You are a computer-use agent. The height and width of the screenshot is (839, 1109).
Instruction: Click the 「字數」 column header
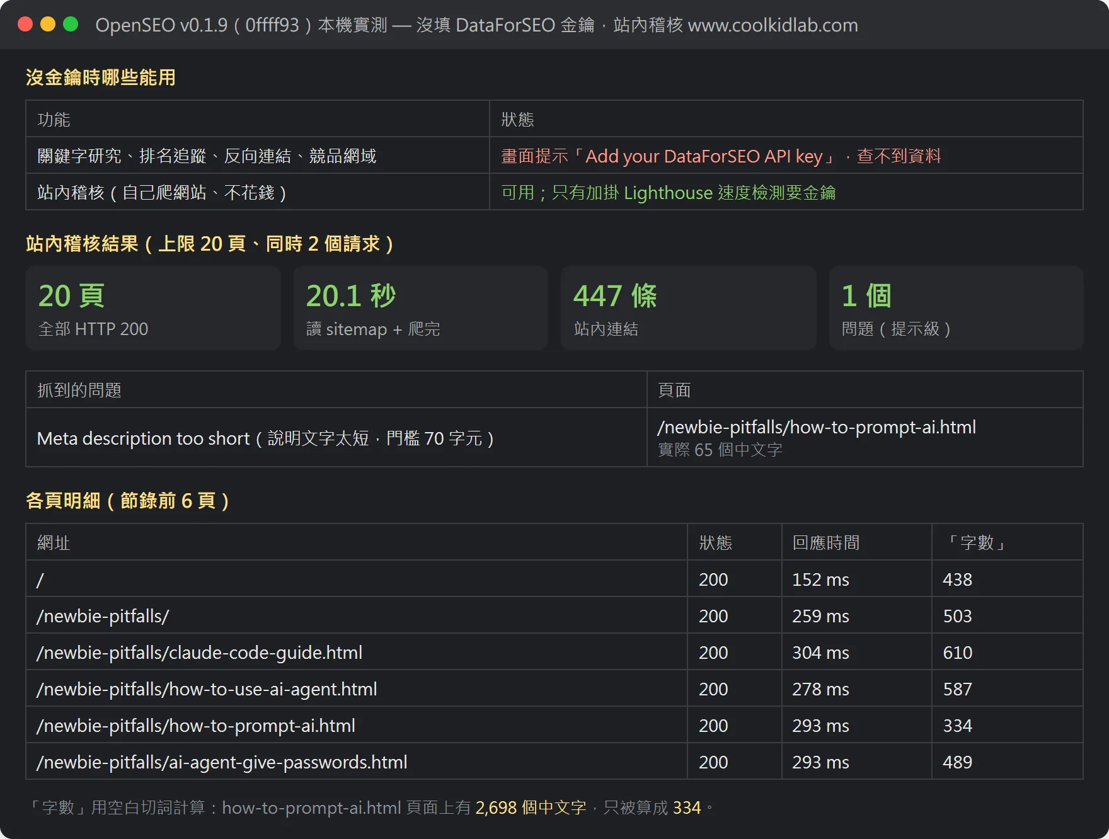1008,542
